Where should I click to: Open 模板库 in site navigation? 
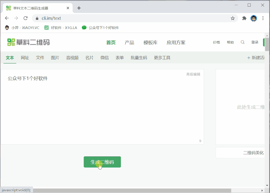[x=150, y=42]
